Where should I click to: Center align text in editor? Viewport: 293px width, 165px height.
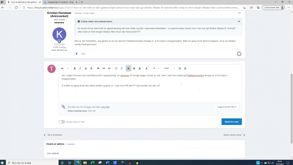[134, 68]
